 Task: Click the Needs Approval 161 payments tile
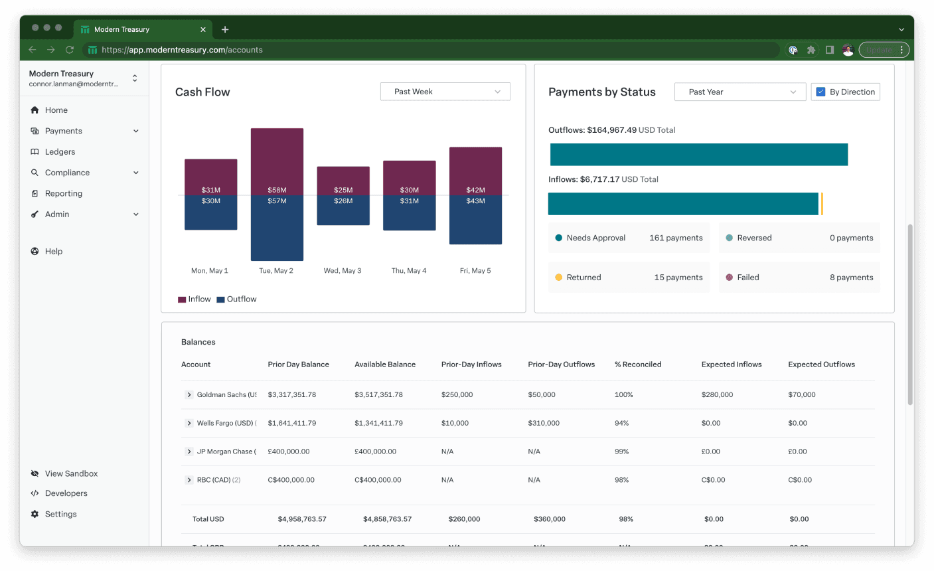pyautogui.click(x=629, y=238)
